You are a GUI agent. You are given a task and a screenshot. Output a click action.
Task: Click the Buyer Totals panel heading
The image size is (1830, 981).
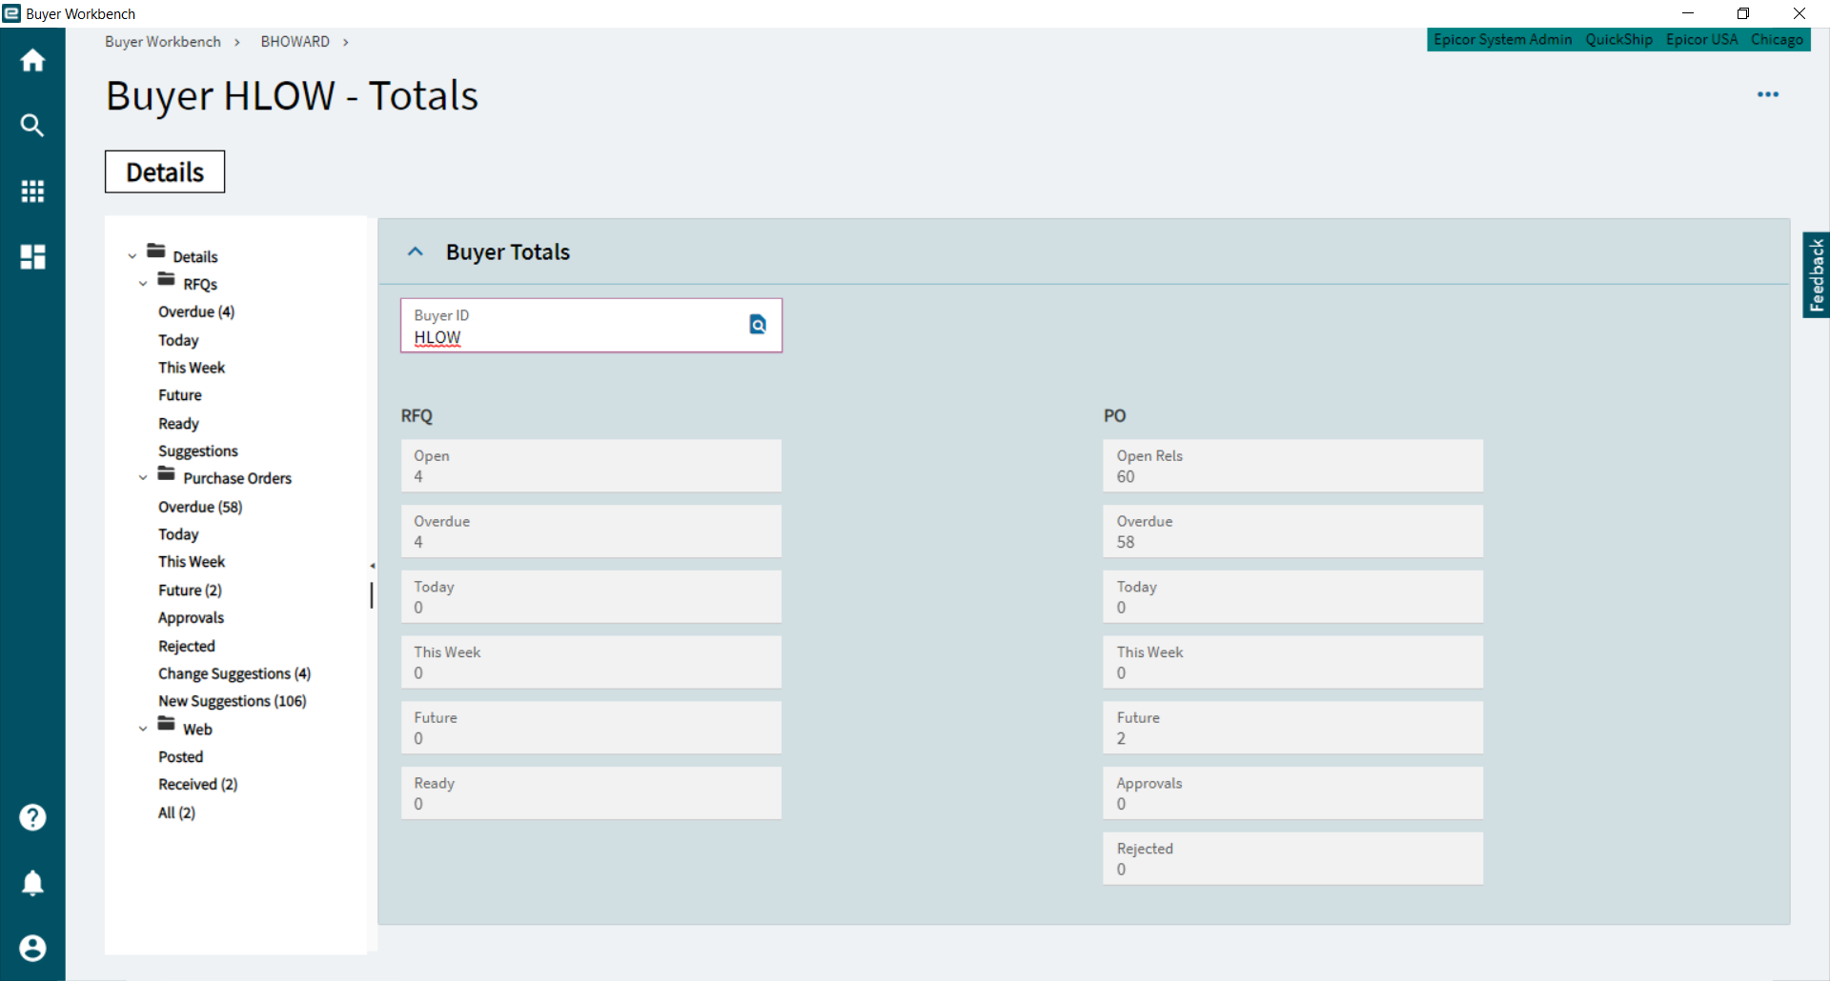[508, 251]
